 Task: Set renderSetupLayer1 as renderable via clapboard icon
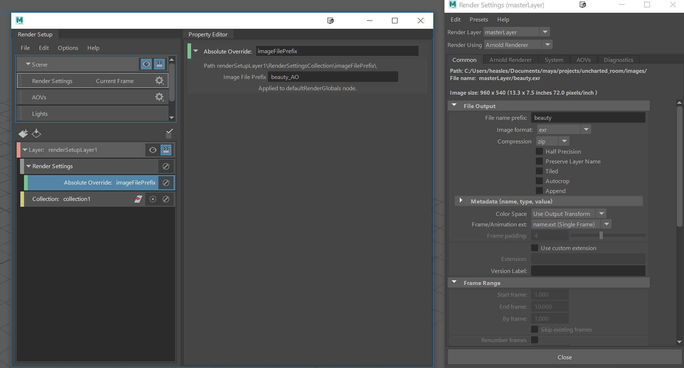(x=166, y=150)
